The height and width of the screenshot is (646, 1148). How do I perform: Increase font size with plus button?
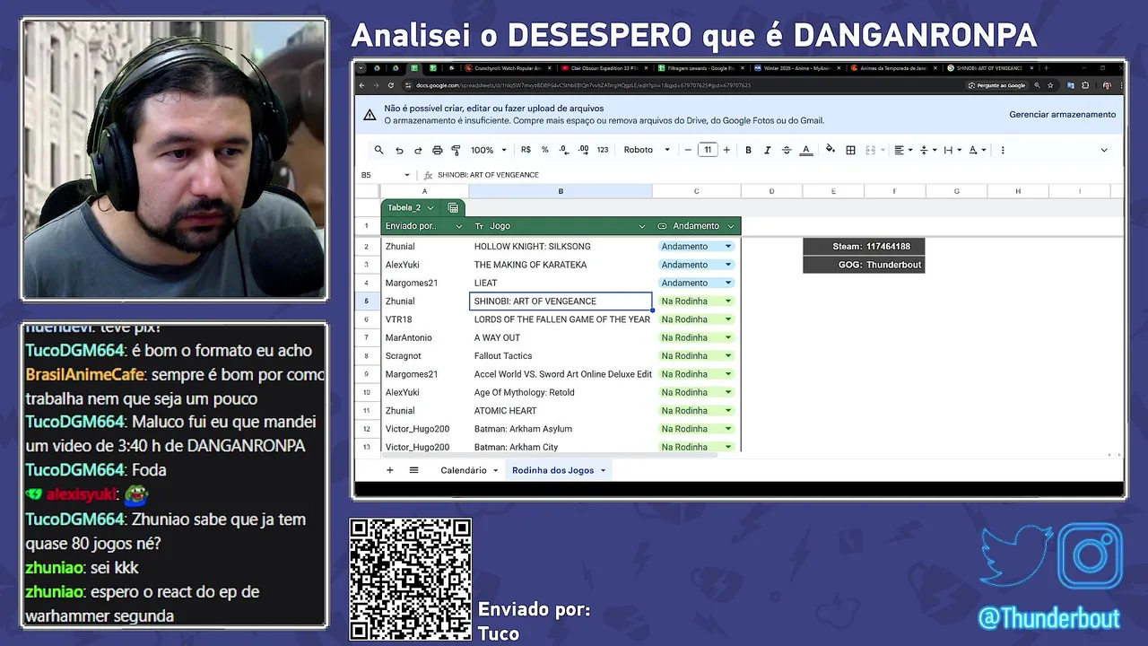pos(726,150)
